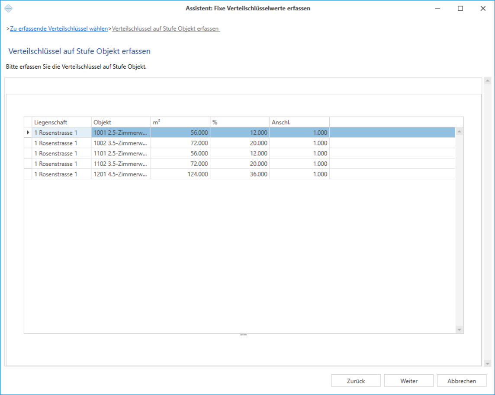
Task: Click percent value 12.000 for object 1101
Action: tap(240, 153)
